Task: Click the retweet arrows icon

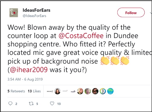Action: pos(31,104)
